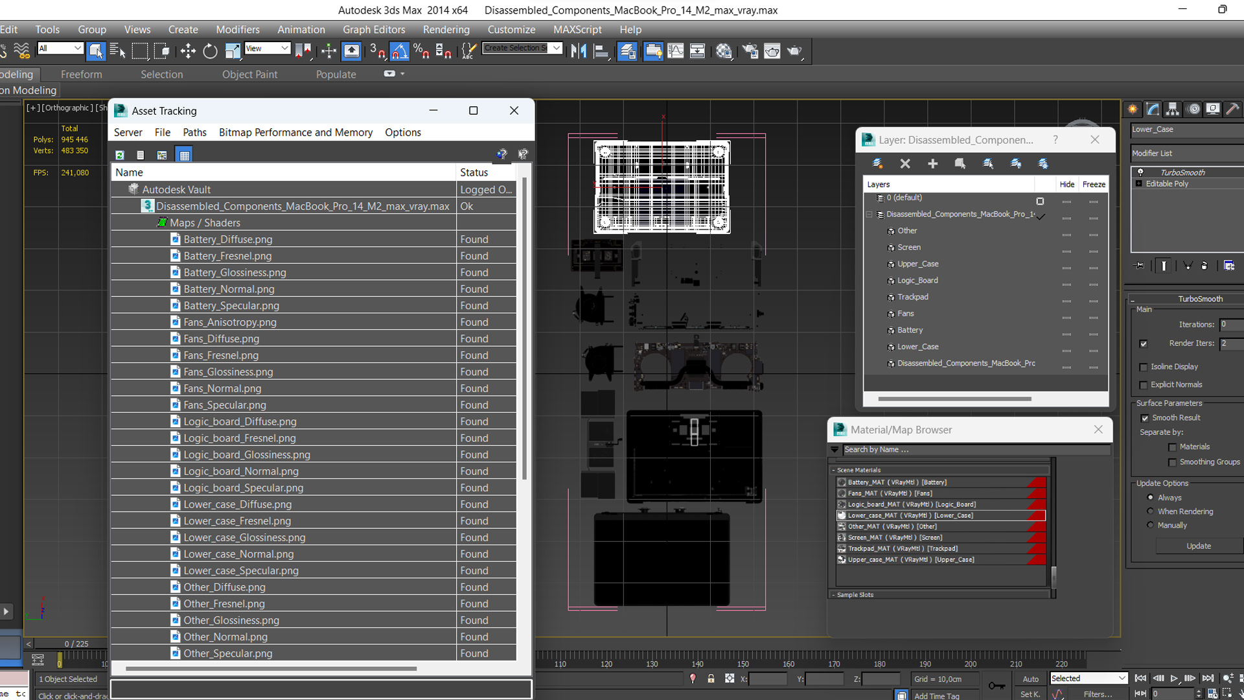Click Render Production teapot icon
The image size is (1244, 700).
(x=795, y=51)
